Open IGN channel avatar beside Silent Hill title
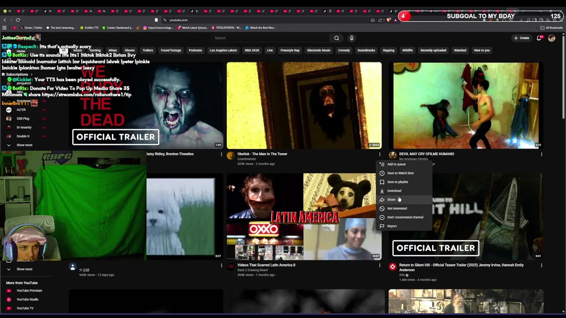The image size is (566, 318). click(392, 266)
